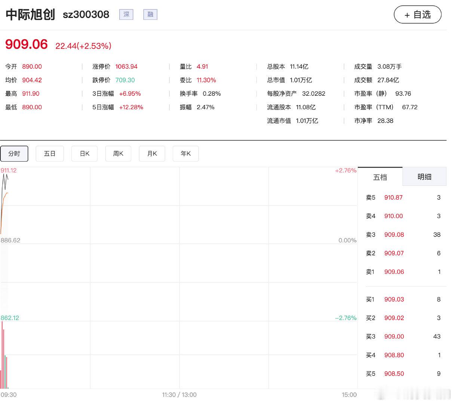The height and width of the screenshot is (404, 455).
Task: Click chart upper price label 911.12
Action: [x=9, y=170]
